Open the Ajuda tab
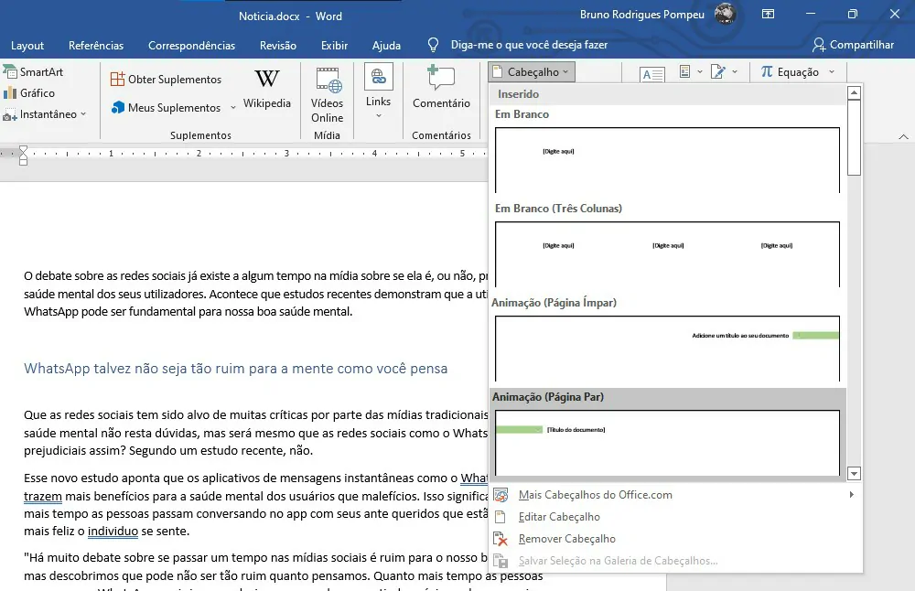 pyautogui.click(x=386, y=46)
